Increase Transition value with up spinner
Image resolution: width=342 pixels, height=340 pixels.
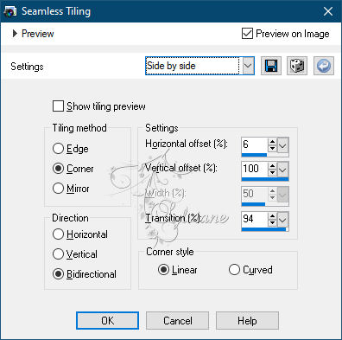click(272, 216)
